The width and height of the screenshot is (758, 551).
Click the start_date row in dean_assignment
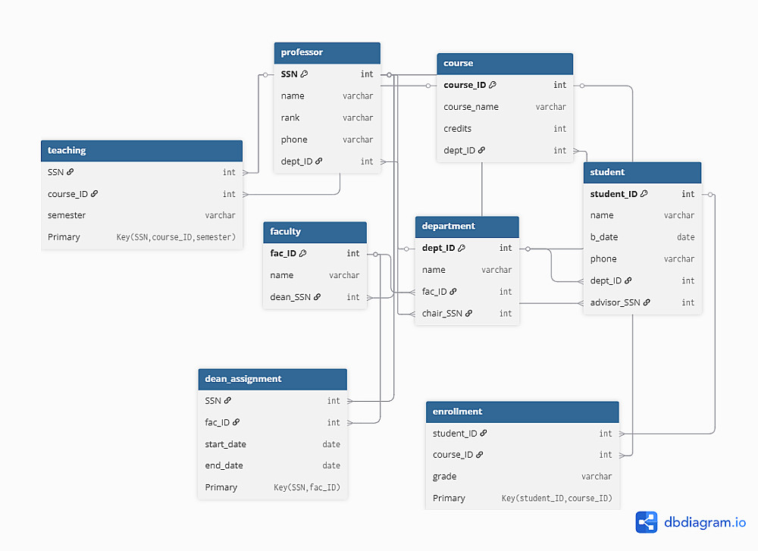tap(272, 444)
